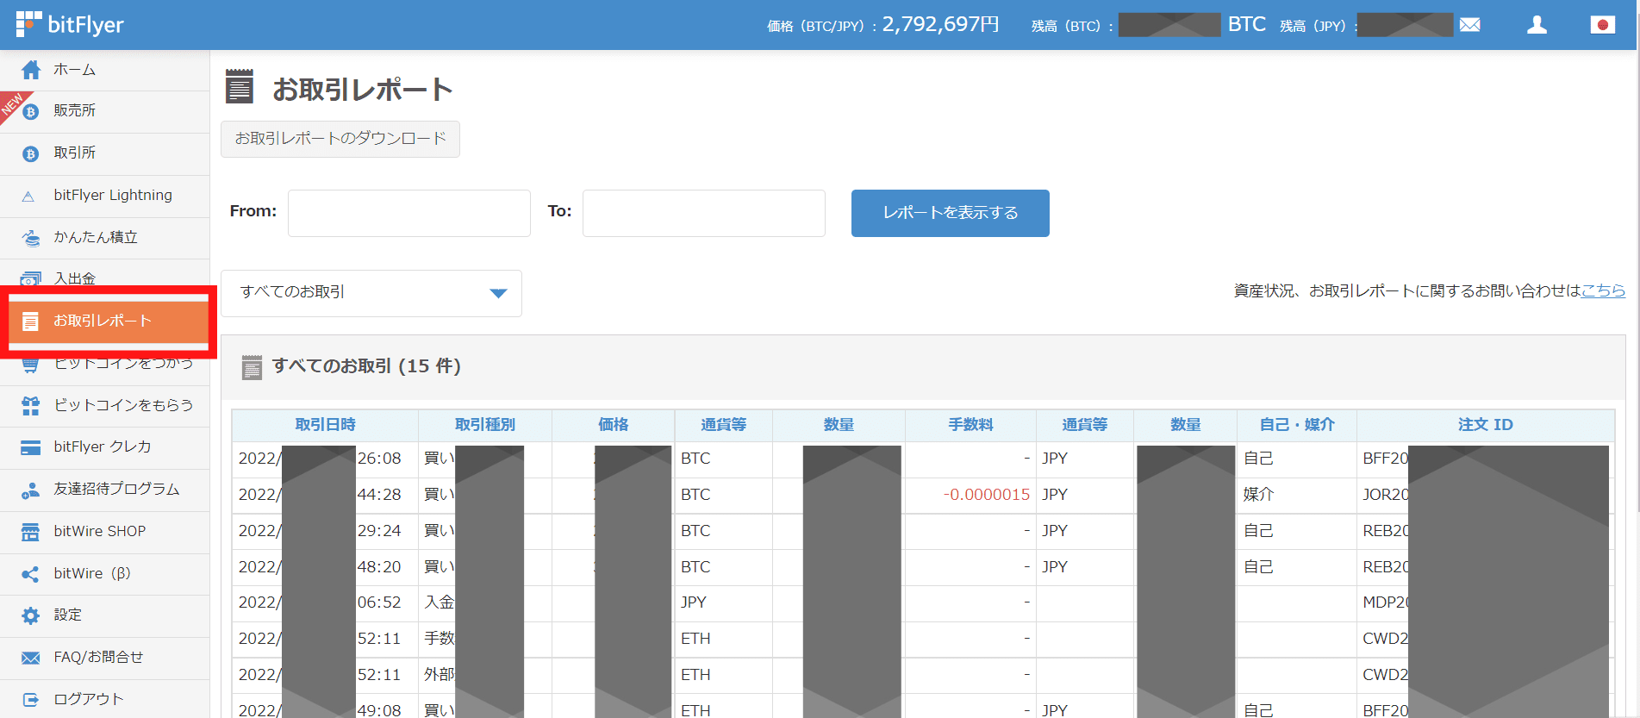Click the bitWire SHOP store icon
This screenshot has width=1640, height=718.
pos(31,532)
